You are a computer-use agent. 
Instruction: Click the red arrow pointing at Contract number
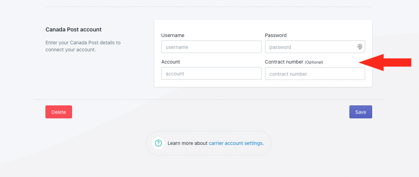pyautogui.click(x=385, y=62)
